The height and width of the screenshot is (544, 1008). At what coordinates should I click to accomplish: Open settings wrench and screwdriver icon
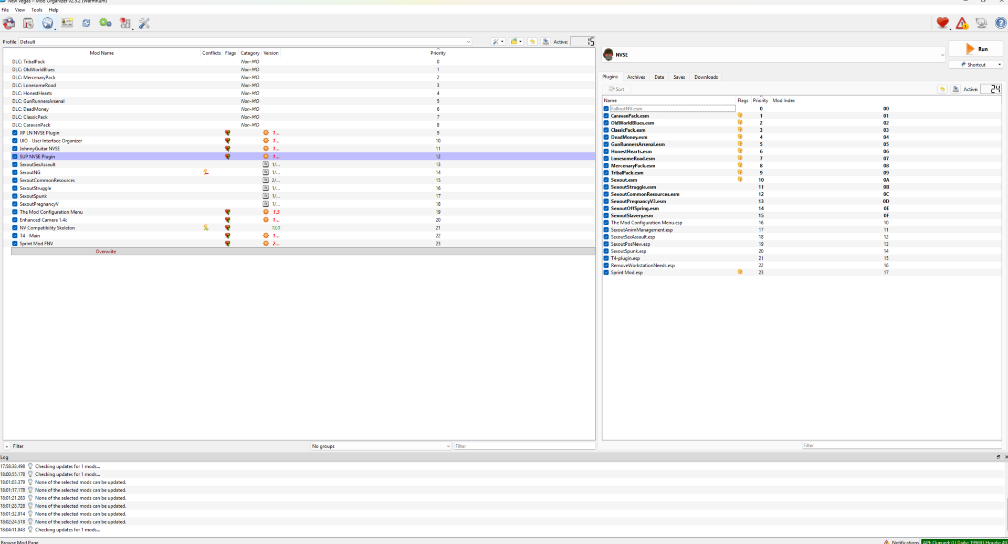144,23
